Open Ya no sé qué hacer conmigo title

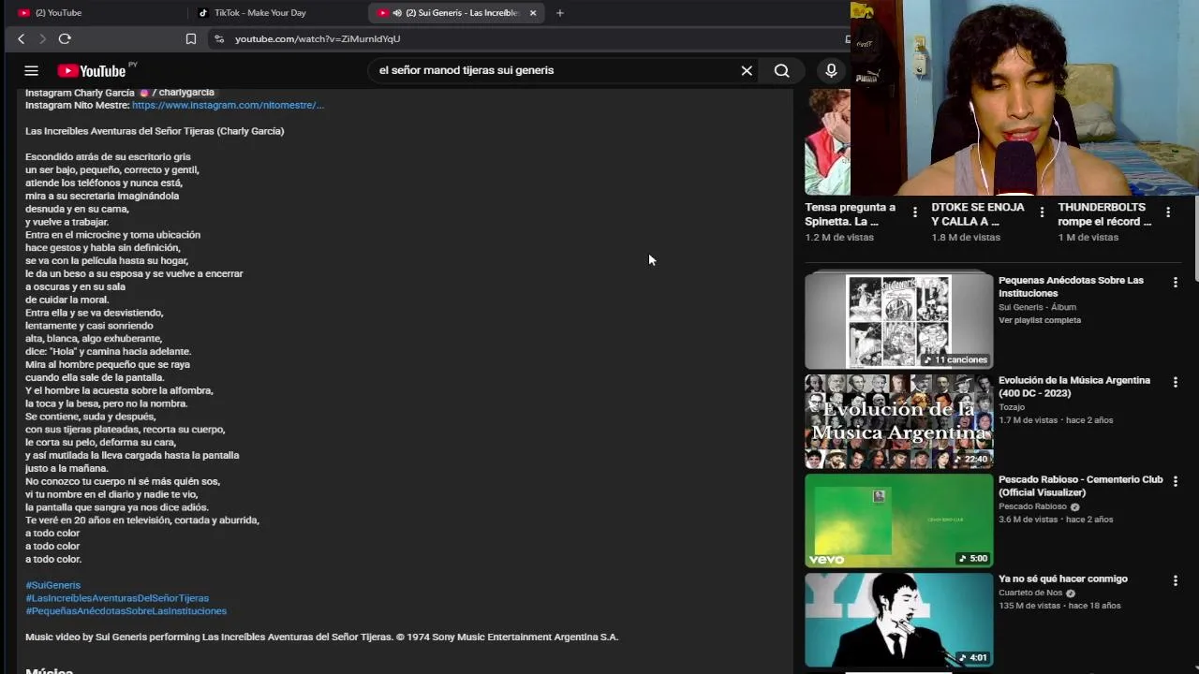1063,579
